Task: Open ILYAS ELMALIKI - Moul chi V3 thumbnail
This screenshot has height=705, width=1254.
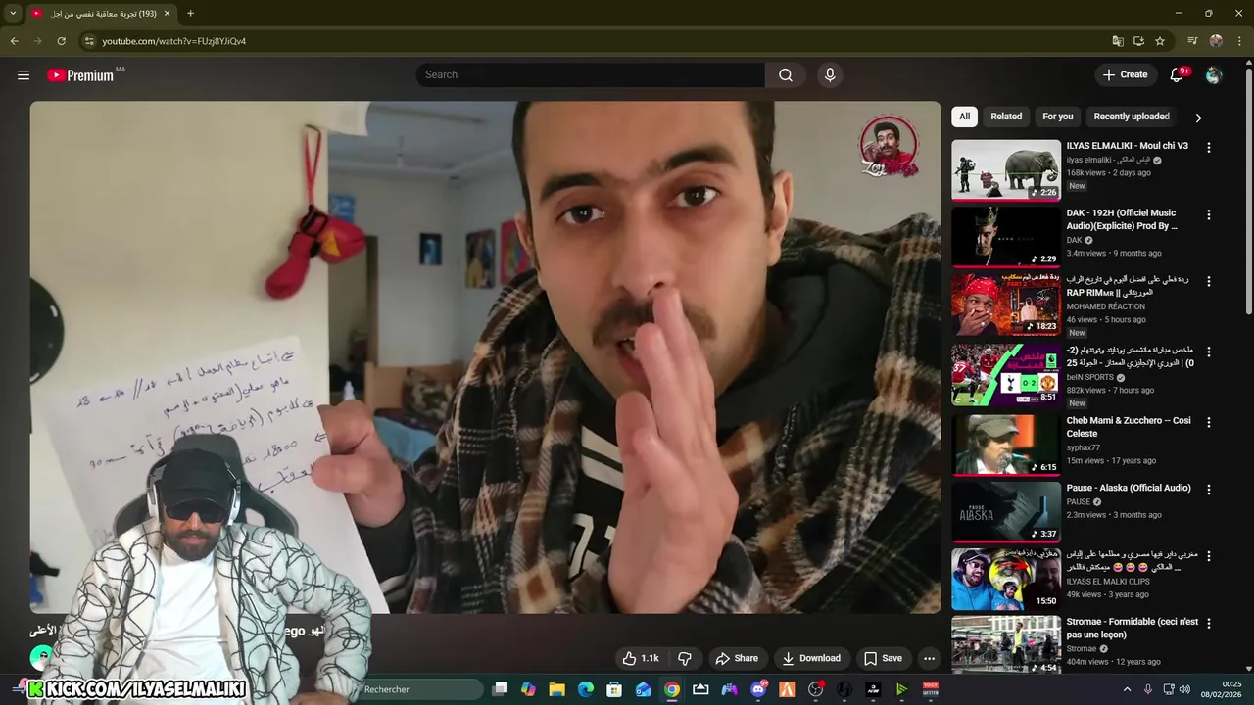Action: point(1006,170)
